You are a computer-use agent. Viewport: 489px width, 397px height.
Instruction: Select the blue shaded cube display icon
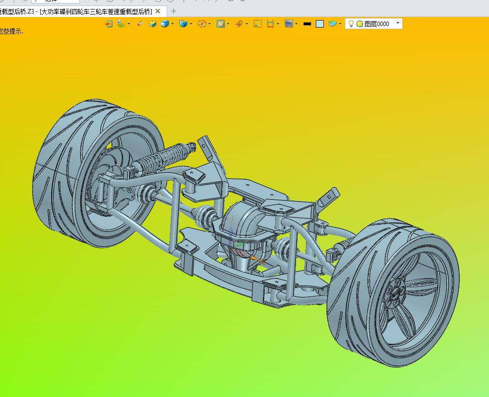pyautogui.click(x=165, y=24)
